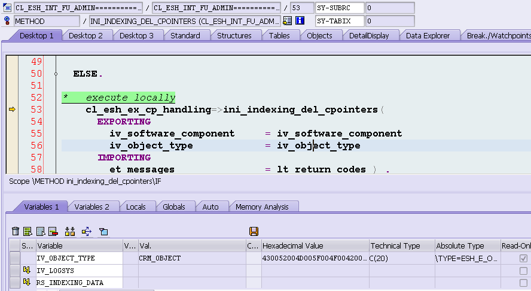The height and width of the screenshot is (291, 531).
Task: Click the change-value icon in RS_INDEXING_DATA row
Action: (27, 282)
